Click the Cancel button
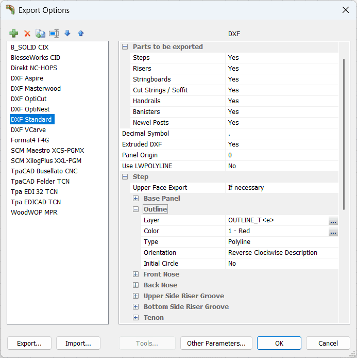The width and height of the screenshot is (357, 358). pyautogui.click(x=328, y=343)
